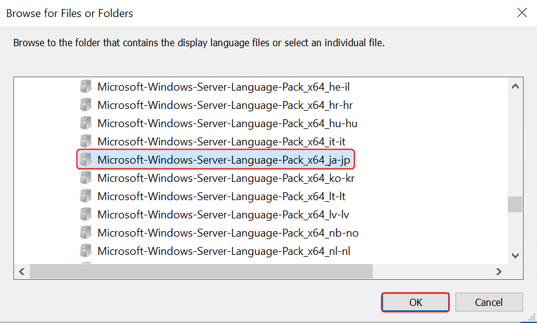Click the horizontal scrollbar thumb

click(x=201, y=272)
